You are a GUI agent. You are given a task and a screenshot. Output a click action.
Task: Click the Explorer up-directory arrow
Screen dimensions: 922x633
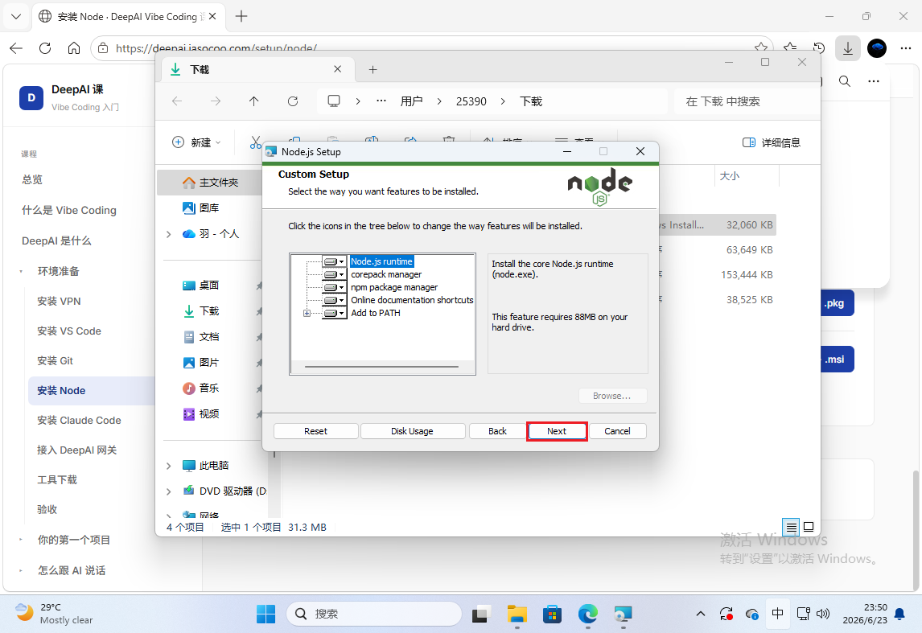point(254,101)
